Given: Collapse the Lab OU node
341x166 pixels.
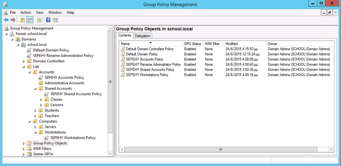Looking at the screenshot, I should pyautogui.click(x=24, y=67).
